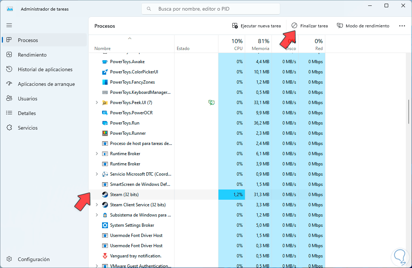Screen dimensions: 412x268
Task: Open Historial de aplicaciones tab
Action: [44, 69]
